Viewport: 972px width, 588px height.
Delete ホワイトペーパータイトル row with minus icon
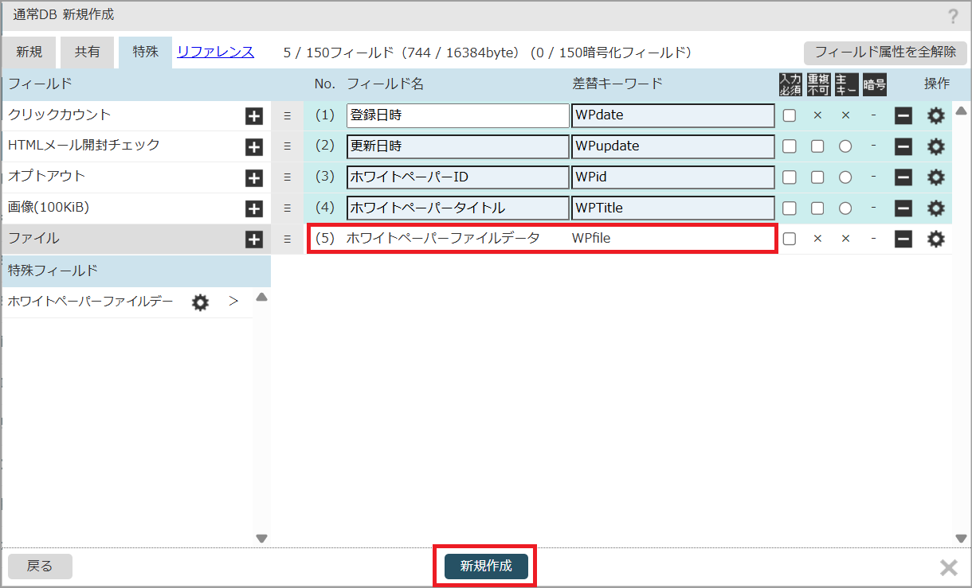903,208
